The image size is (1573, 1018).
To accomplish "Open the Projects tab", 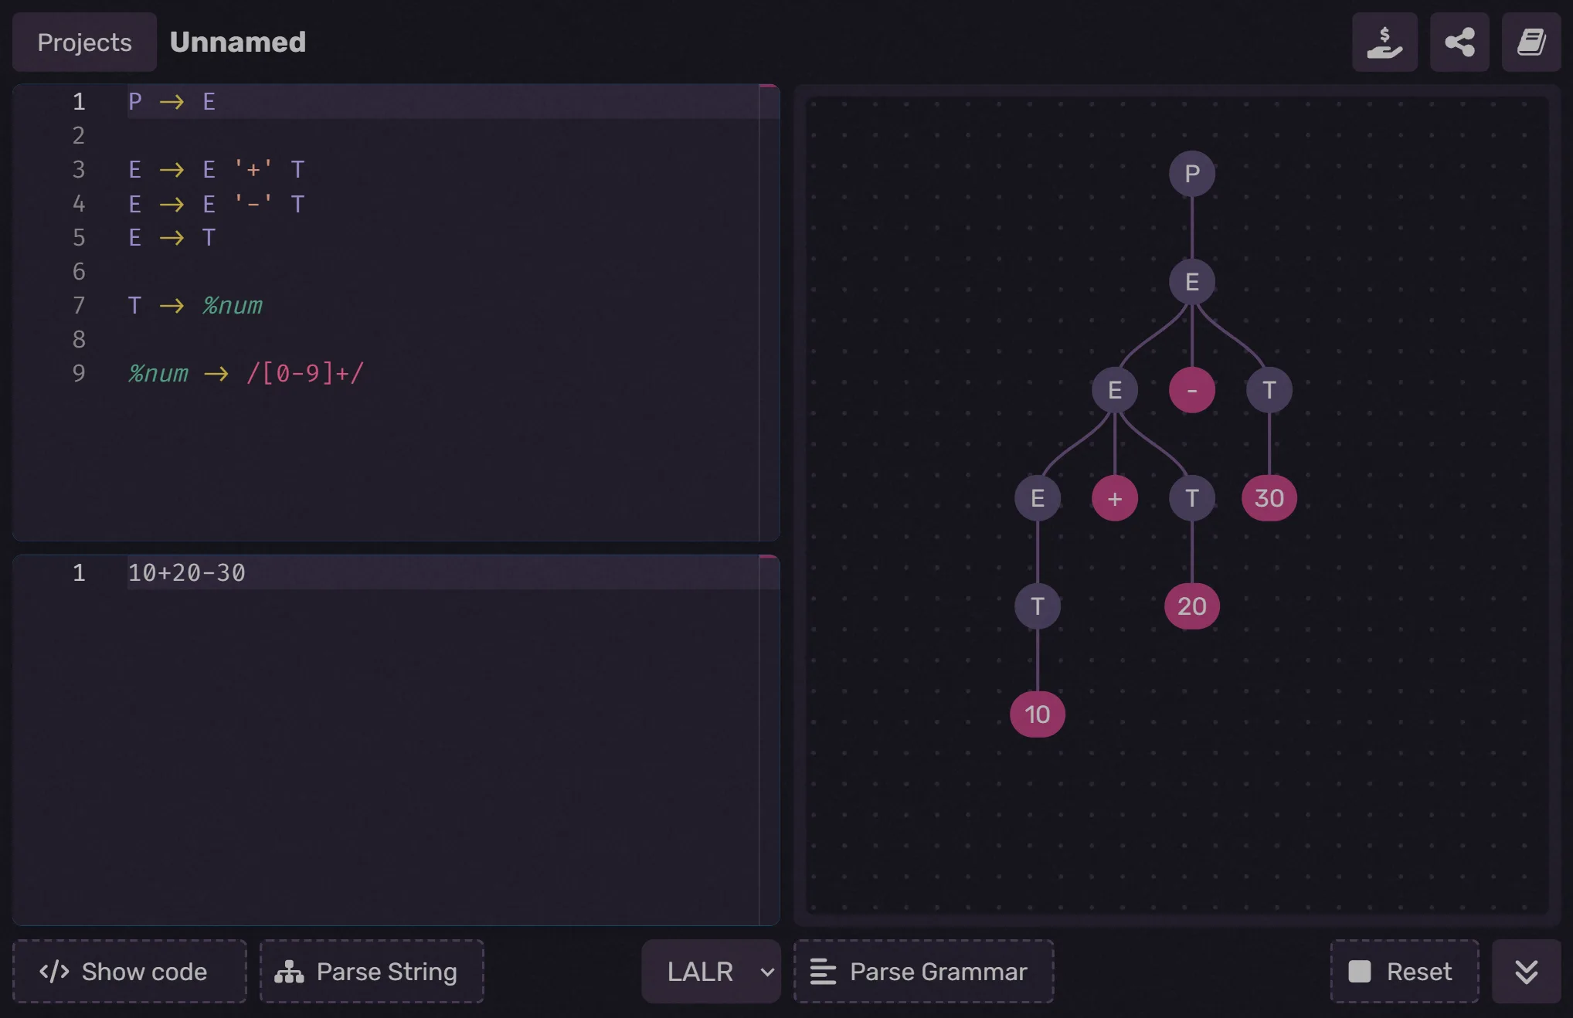I will click(x=84, y=42).
